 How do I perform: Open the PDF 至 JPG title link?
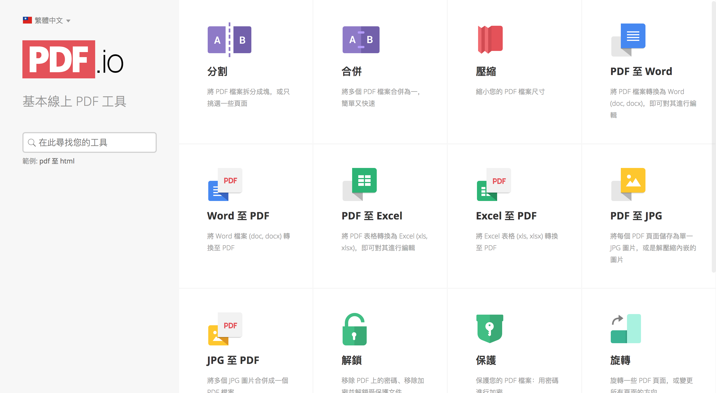636,216
